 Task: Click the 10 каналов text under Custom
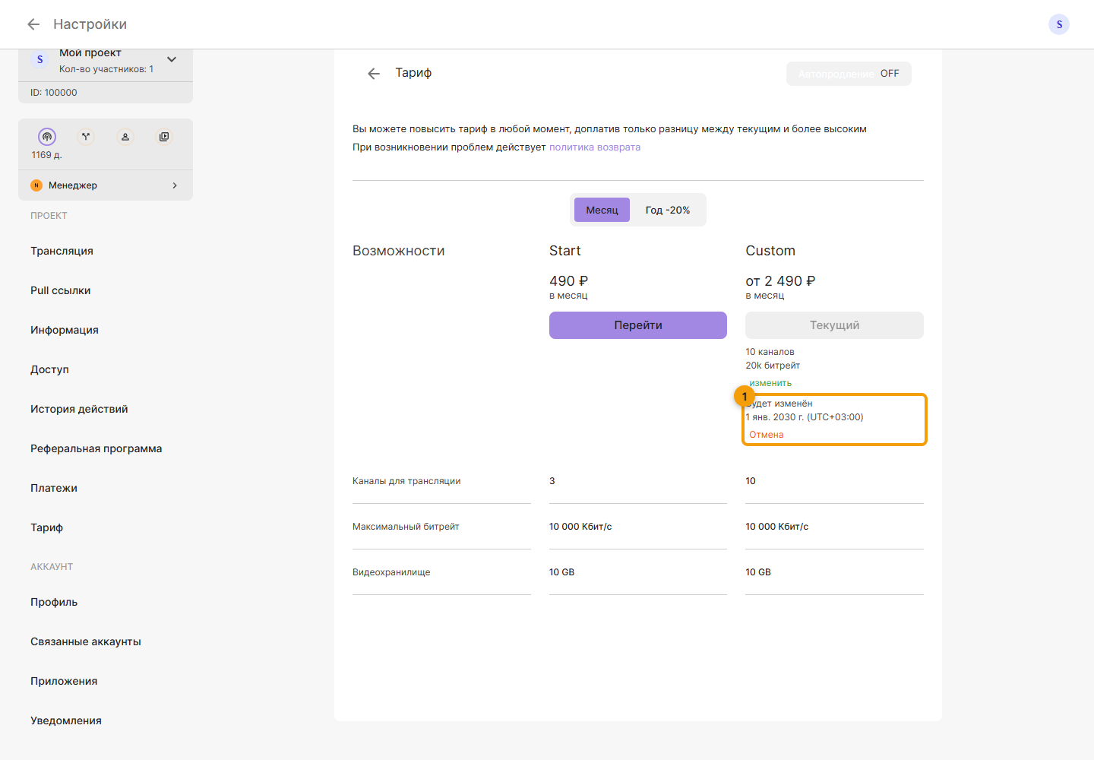[770, 352]
